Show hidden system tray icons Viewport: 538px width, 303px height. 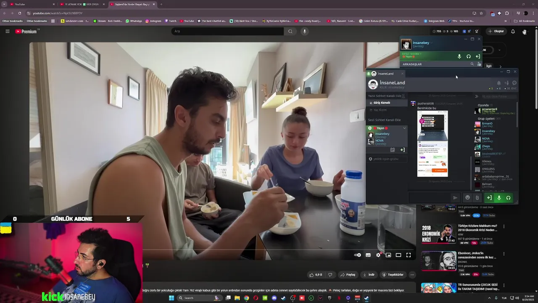click(x=489, y=298)
